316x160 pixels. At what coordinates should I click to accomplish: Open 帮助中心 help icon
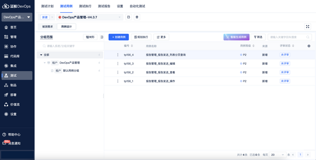coord(4,134)
